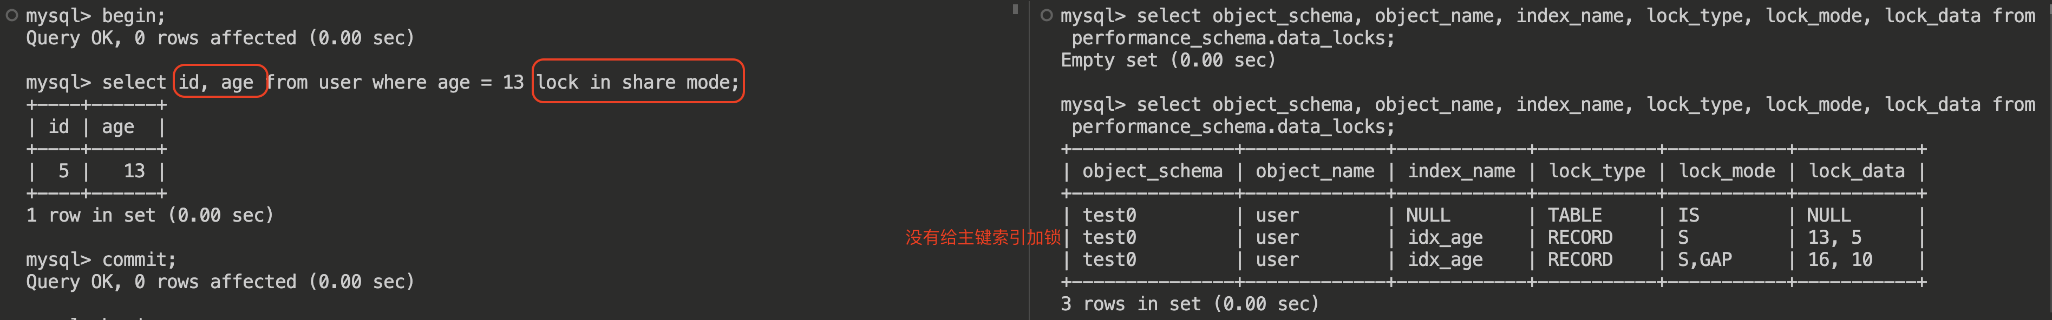This screenshot has width=2052, height=320.
Task: Click the 'Empty set (0.00 sec)' output
Action: tap(1167, 61)
